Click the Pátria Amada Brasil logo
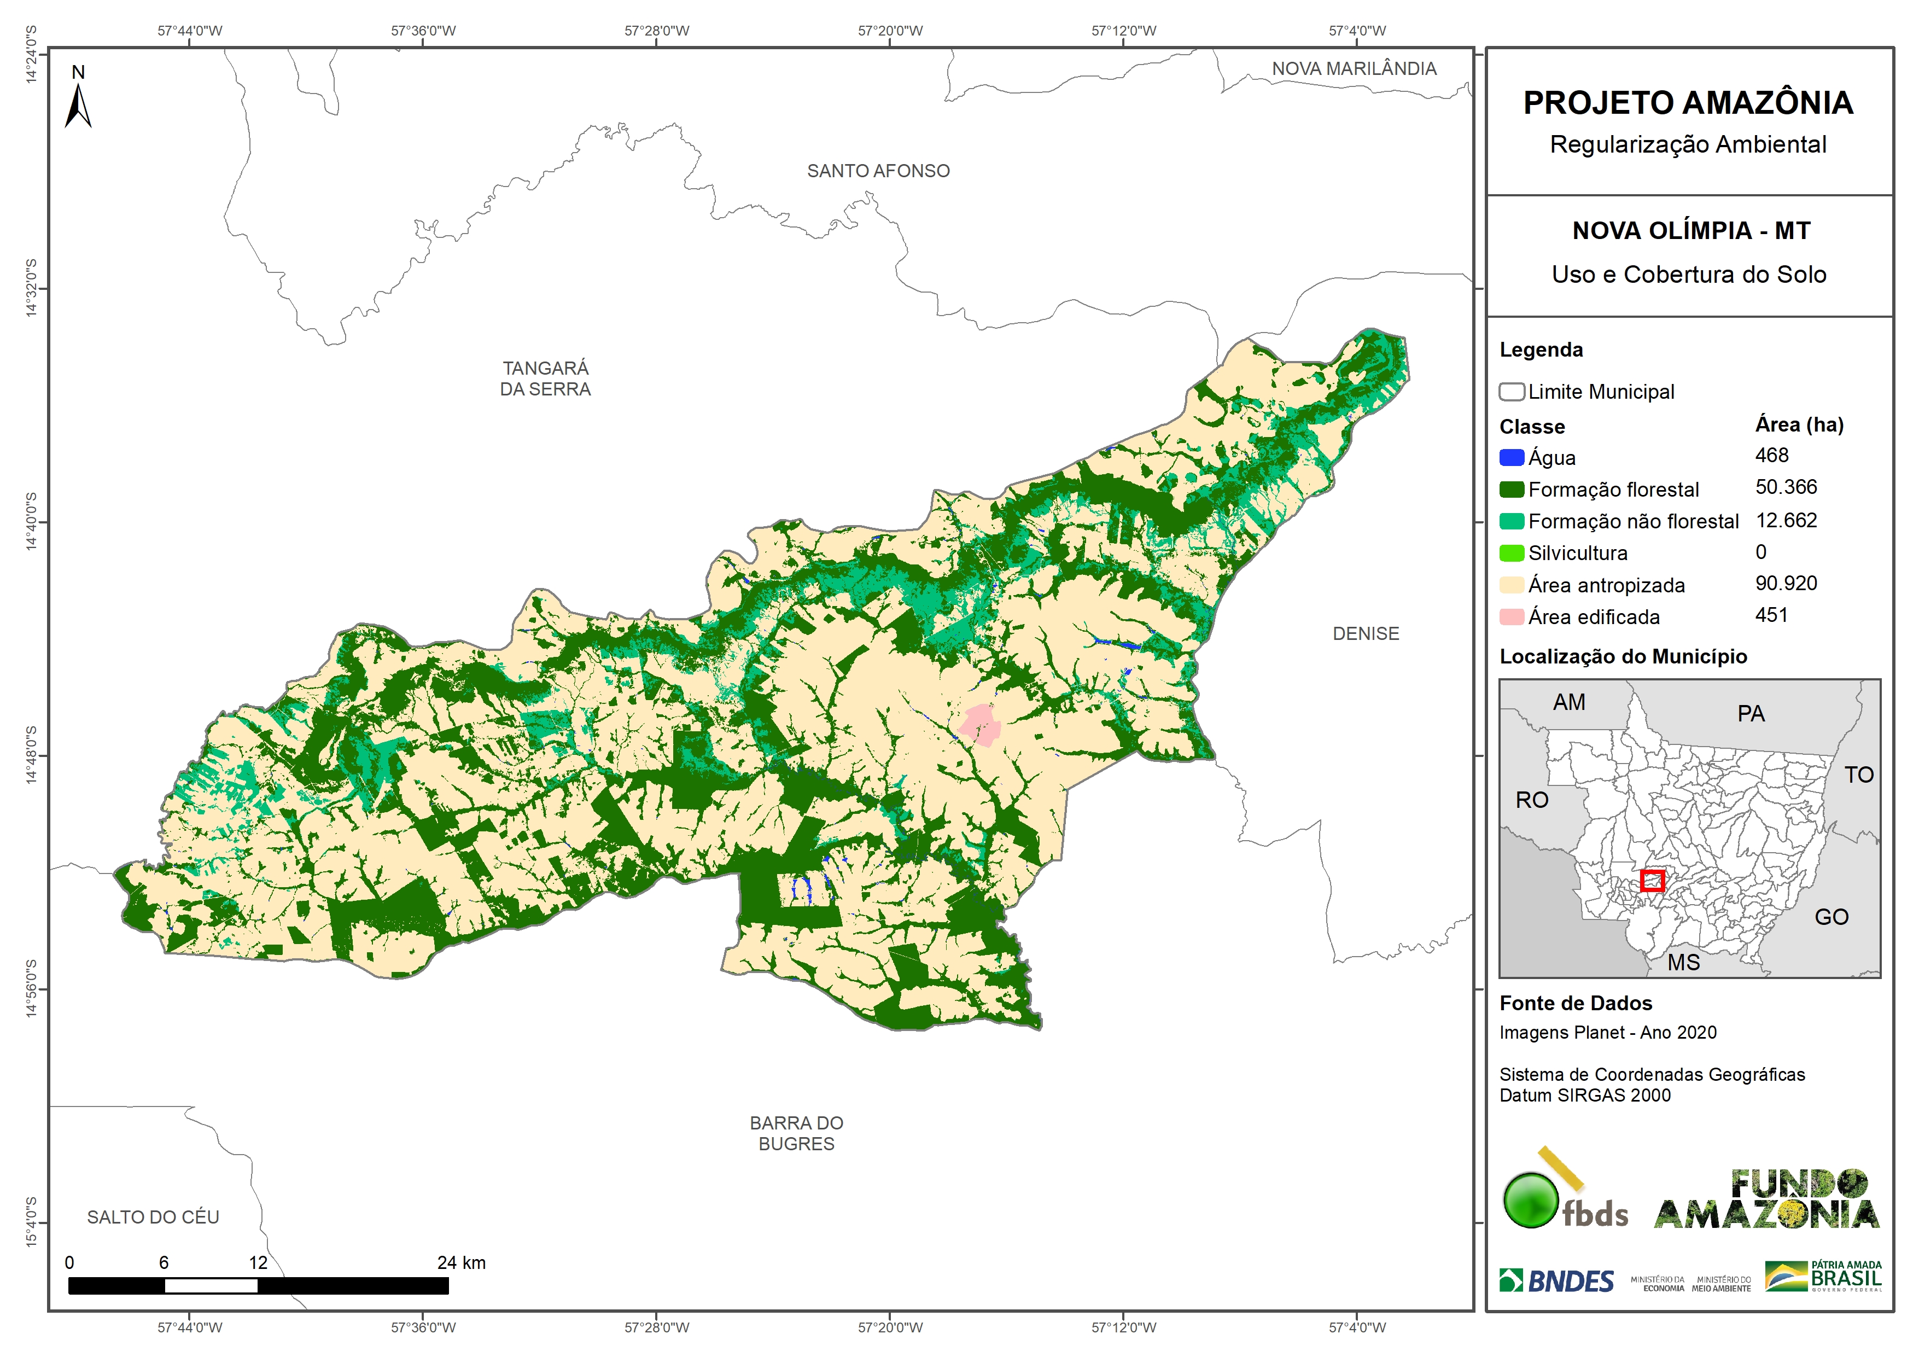The image size is (1919, 1357). (1823, 1276)
